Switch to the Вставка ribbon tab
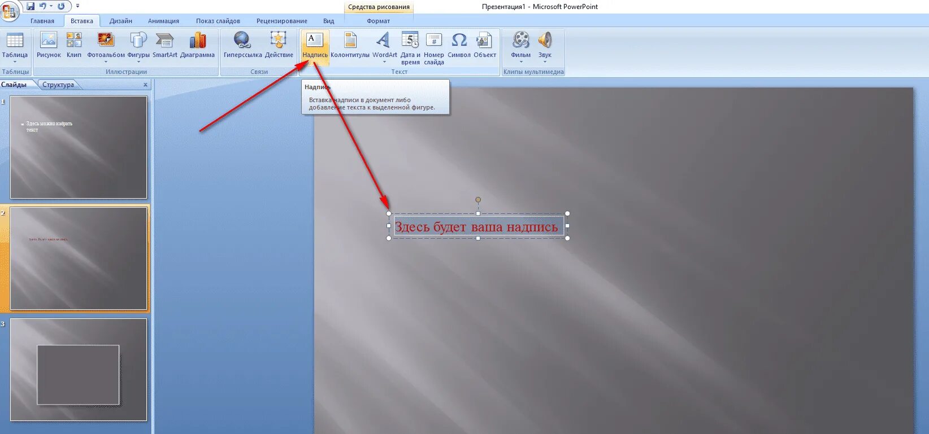This screenshot has width=929, height=434. click(x=82, y=21)
